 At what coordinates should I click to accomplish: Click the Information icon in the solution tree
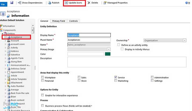coord(1,26)
